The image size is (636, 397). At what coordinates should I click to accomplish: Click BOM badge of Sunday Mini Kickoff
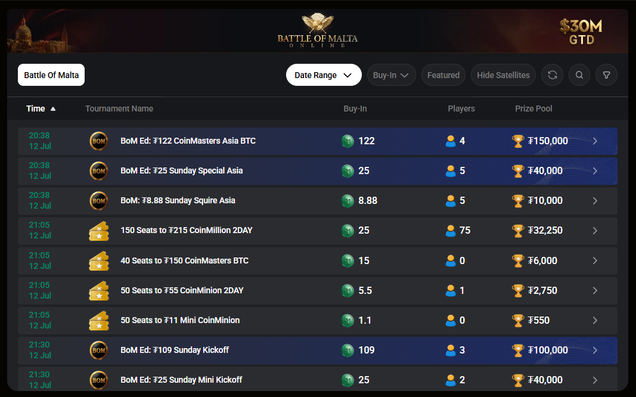pyautogui.click(x=98, y=380)
